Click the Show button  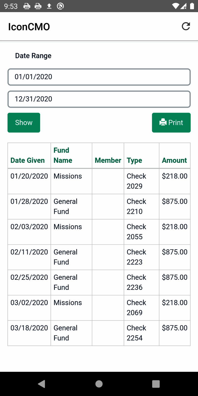[24, 123]
